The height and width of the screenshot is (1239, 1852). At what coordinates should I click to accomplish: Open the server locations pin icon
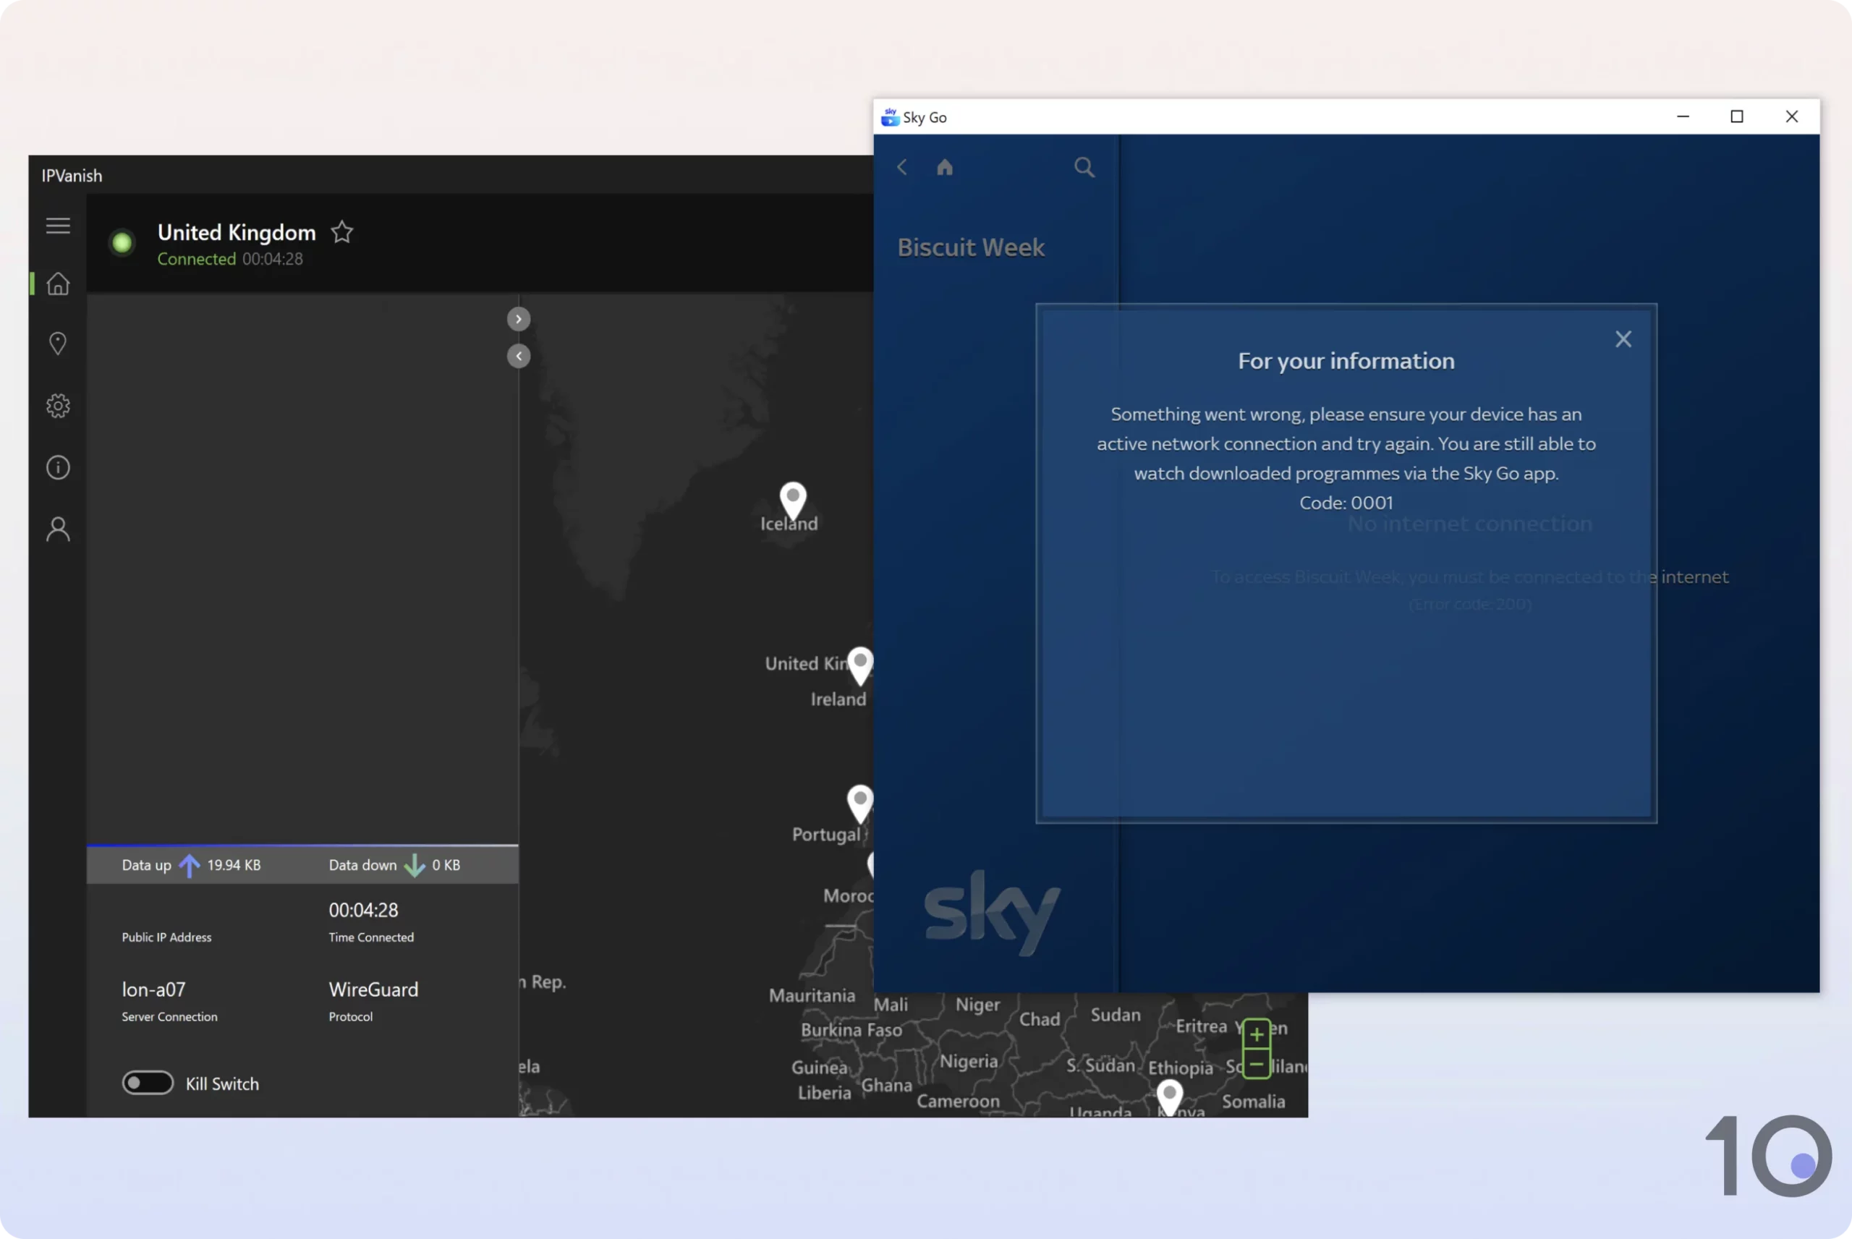pyautogui.click(x=58, y=344)
